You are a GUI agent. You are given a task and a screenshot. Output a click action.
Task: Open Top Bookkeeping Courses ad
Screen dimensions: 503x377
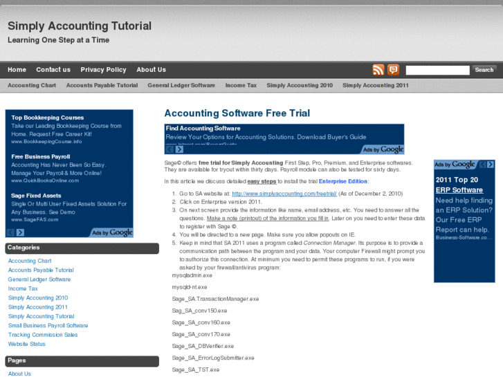point(48,118)
